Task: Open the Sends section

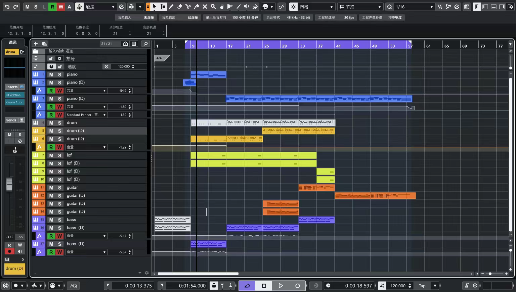Action: [x=15, y=120]
